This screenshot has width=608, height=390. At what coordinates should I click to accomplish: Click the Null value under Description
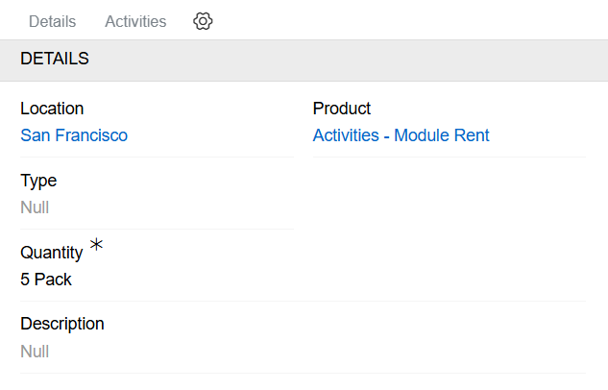(35, 352)
